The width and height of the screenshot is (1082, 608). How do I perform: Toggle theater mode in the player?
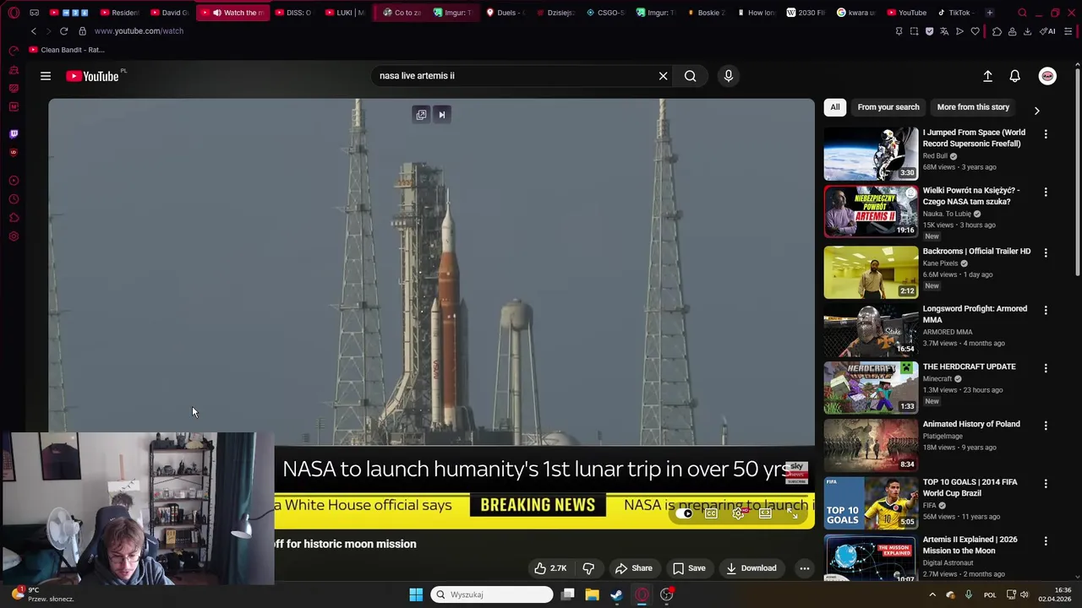tap(765, 513)
